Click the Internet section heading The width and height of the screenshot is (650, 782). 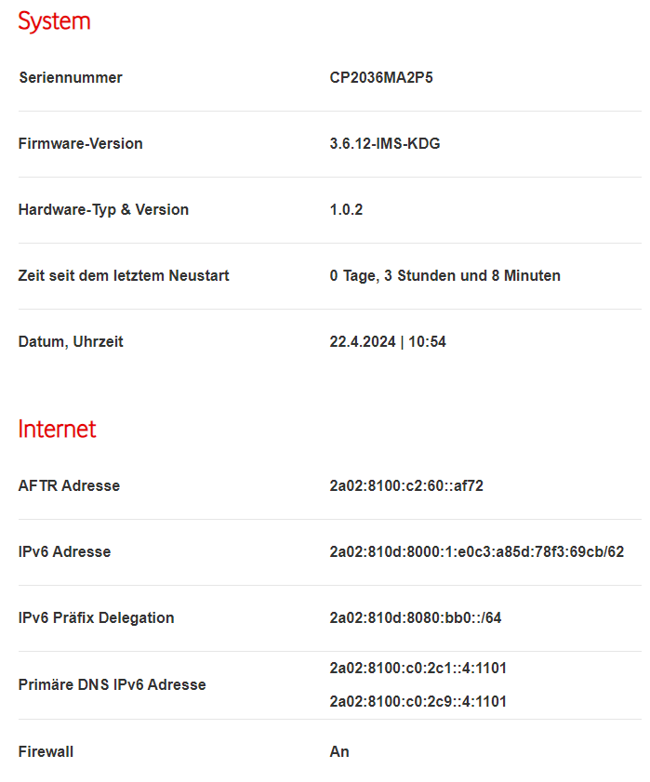(x=57, y=429)
